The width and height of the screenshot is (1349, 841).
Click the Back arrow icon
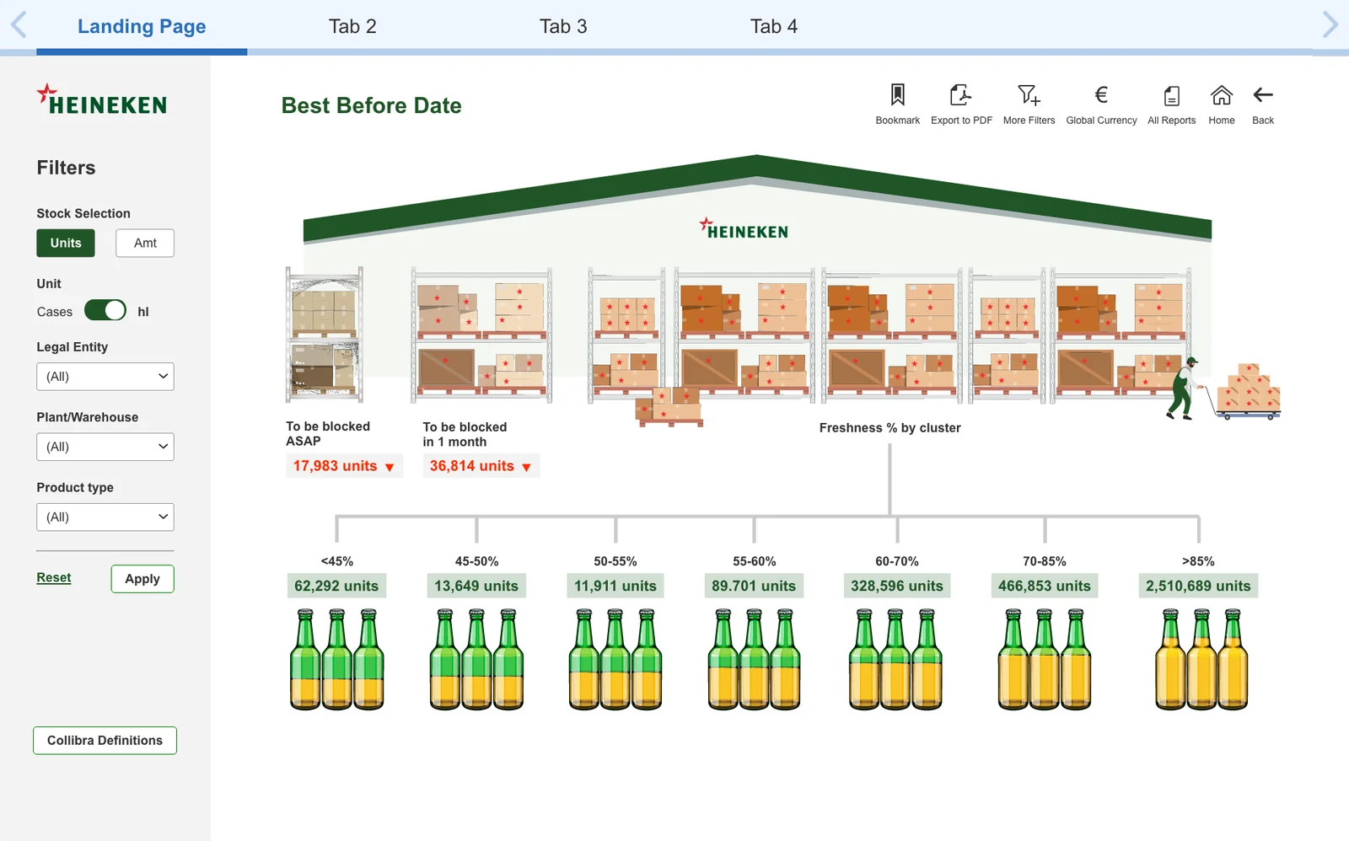click(x=1263, y=94)
